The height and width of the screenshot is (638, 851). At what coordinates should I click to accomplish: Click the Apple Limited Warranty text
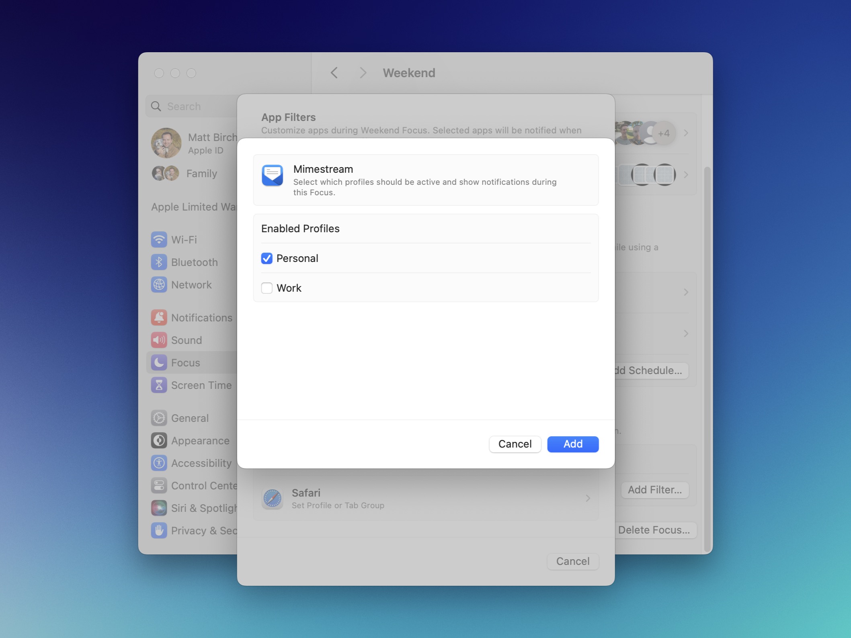pyautogui.click(x=194, y=207)
